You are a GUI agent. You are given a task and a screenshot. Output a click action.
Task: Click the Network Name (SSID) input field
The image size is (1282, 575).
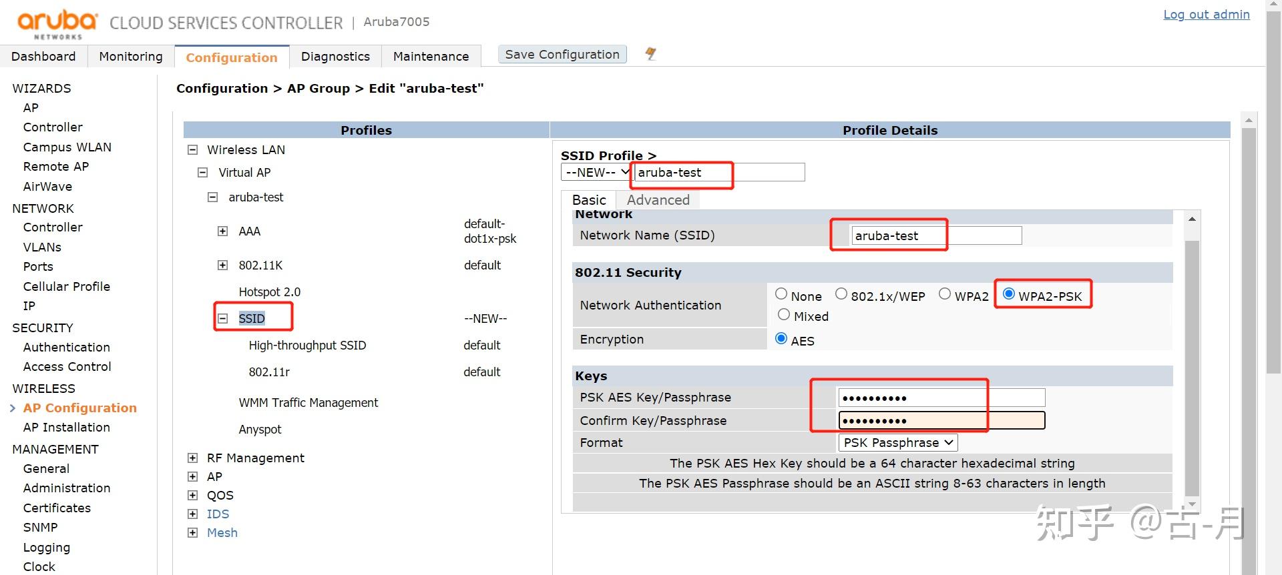[935, 235]
